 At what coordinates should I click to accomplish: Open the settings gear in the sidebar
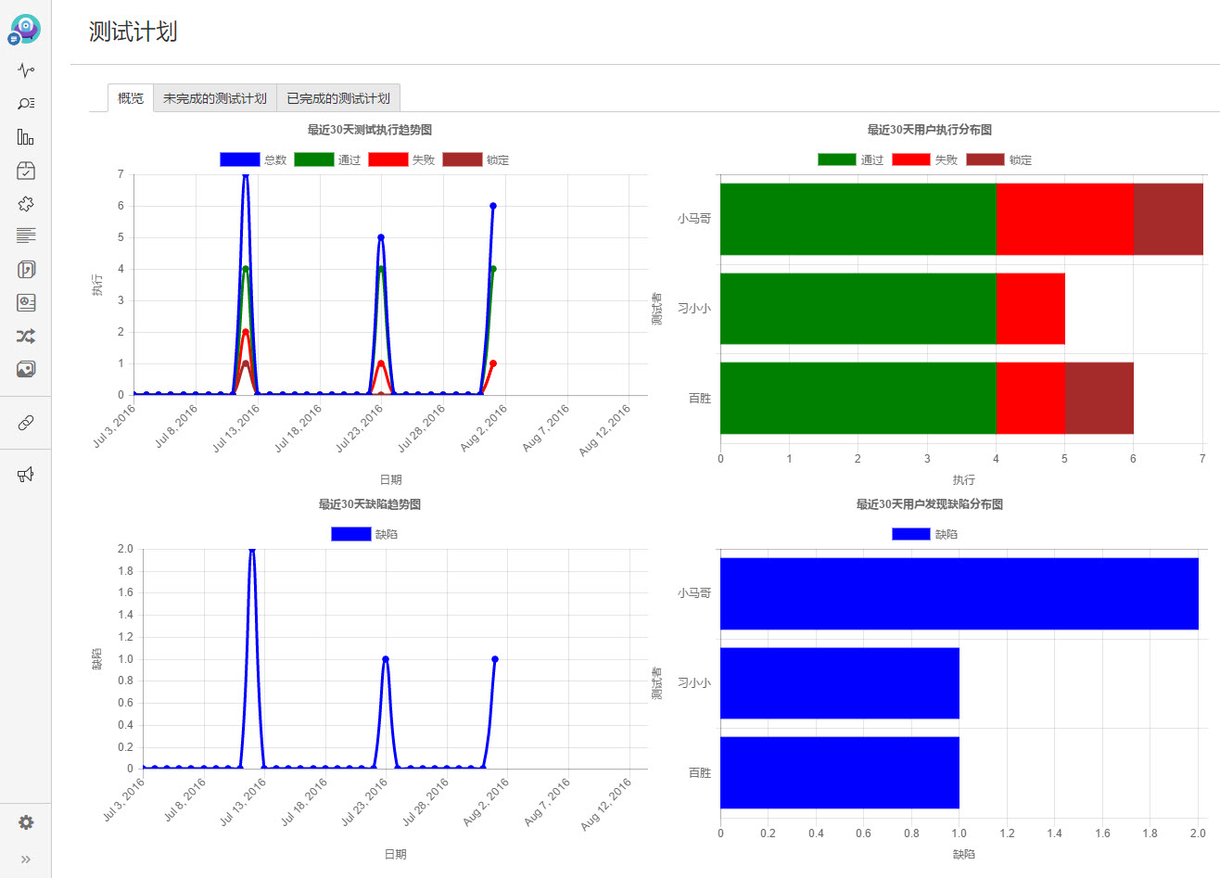click(26, 822)
